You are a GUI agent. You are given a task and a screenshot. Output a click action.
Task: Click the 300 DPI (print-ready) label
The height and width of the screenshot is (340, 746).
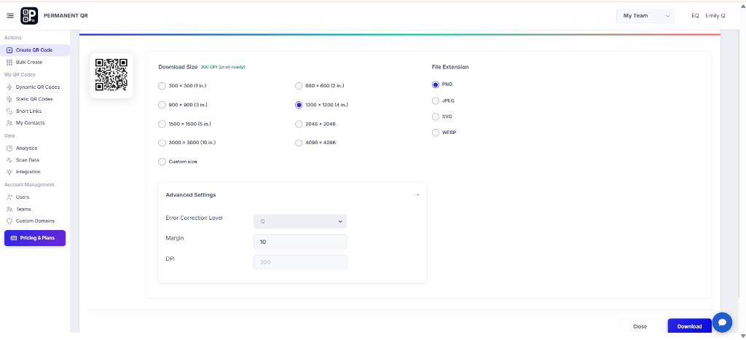(x=223, y=67)
